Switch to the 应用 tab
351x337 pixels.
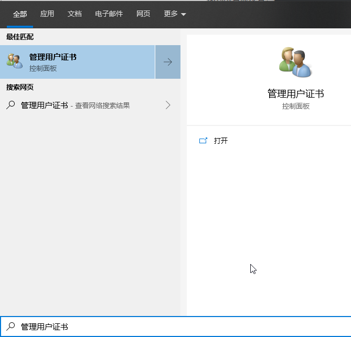pos(47,14)
